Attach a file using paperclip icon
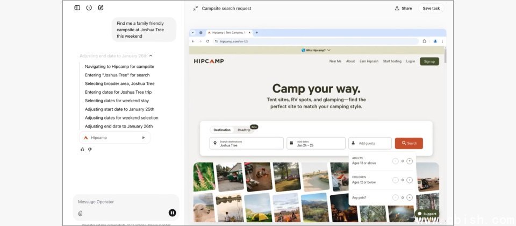Viewport: 516px width, 226px height. tap(81, 213)
